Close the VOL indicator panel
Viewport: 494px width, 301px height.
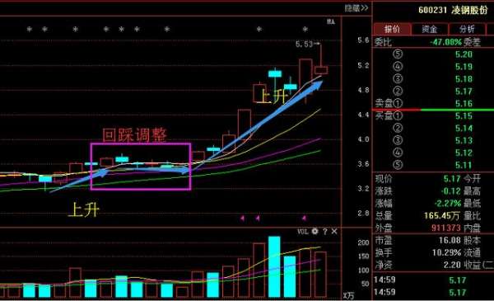coord(334,231)
